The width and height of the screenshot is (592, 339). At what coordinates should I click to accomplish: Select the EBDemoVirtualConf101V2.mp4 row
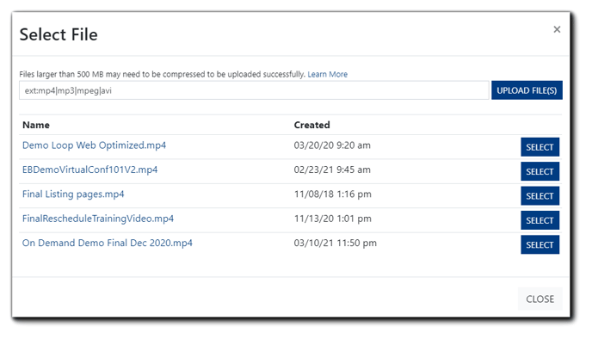click(540, 171)
